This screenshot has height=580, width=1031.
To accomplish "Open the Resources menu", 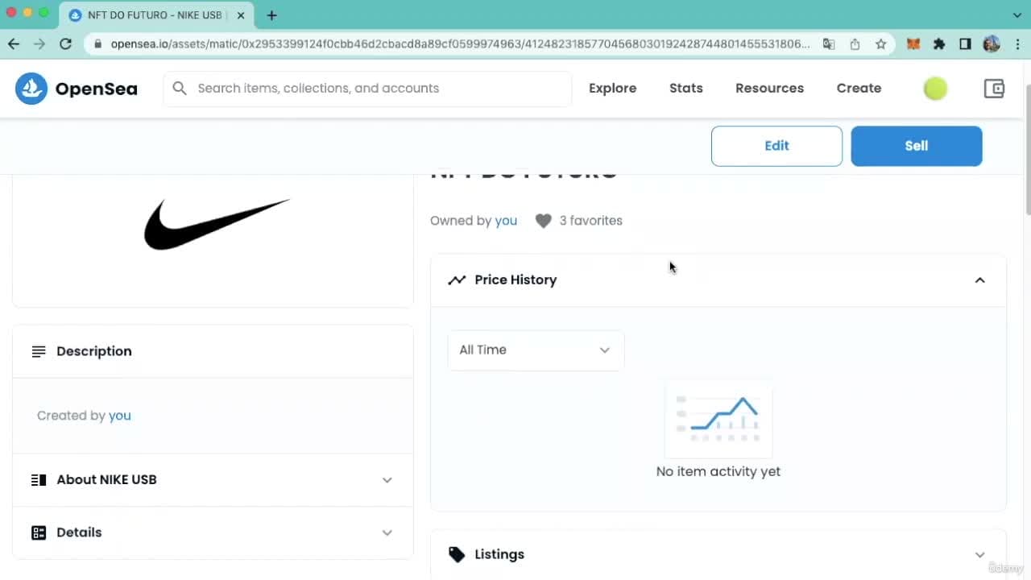I will click(769, 89).
